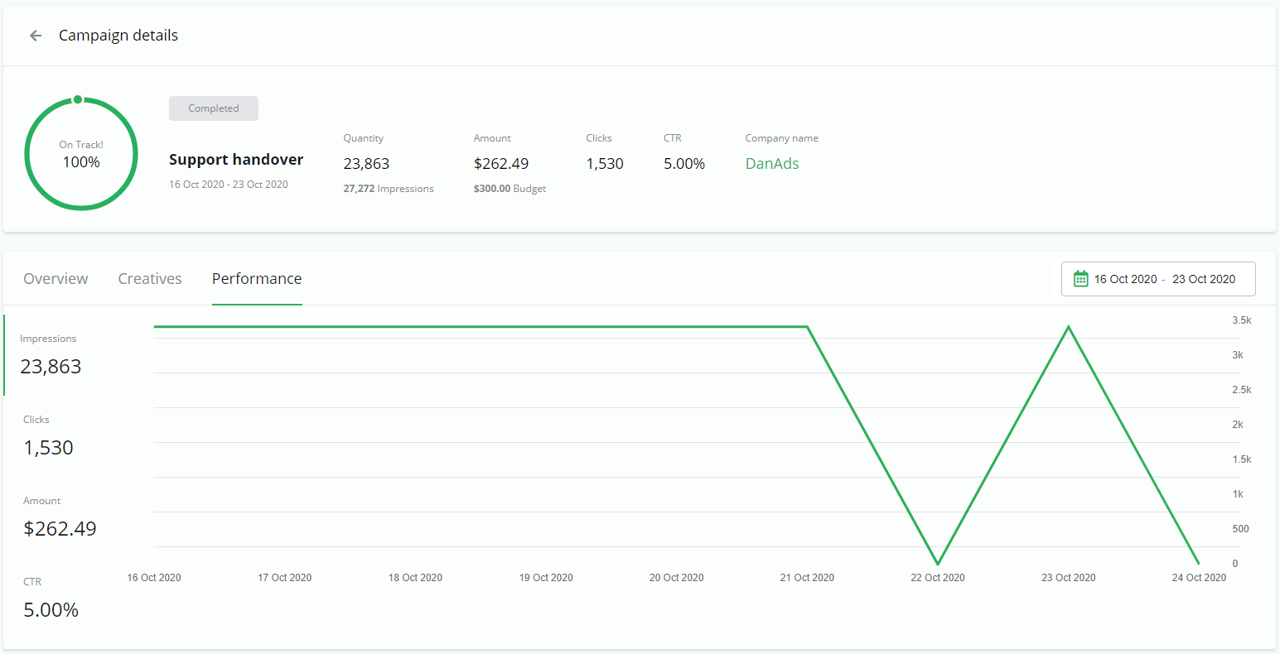1280x654 pixels.
Task: Click chart end point at 24 Oct 2020
Action: click(1199, 564)
